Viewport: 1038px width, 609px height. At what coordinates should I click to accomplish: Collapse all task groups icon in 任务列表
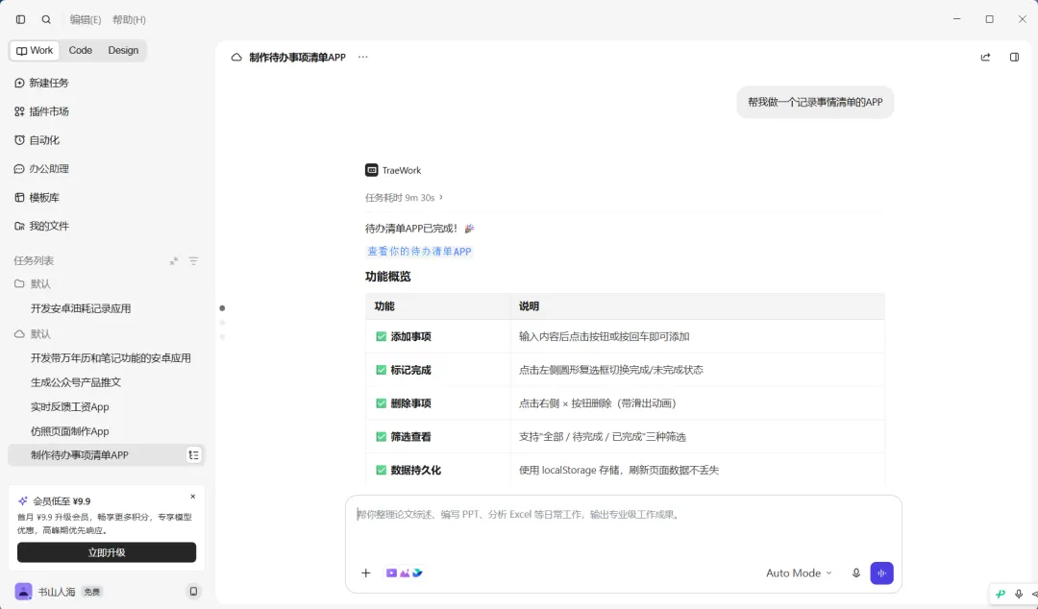173,261
